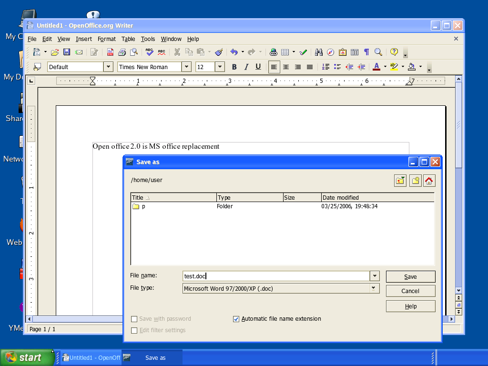
Task: Open the Insert menu
Action: [x=84, y=39]
